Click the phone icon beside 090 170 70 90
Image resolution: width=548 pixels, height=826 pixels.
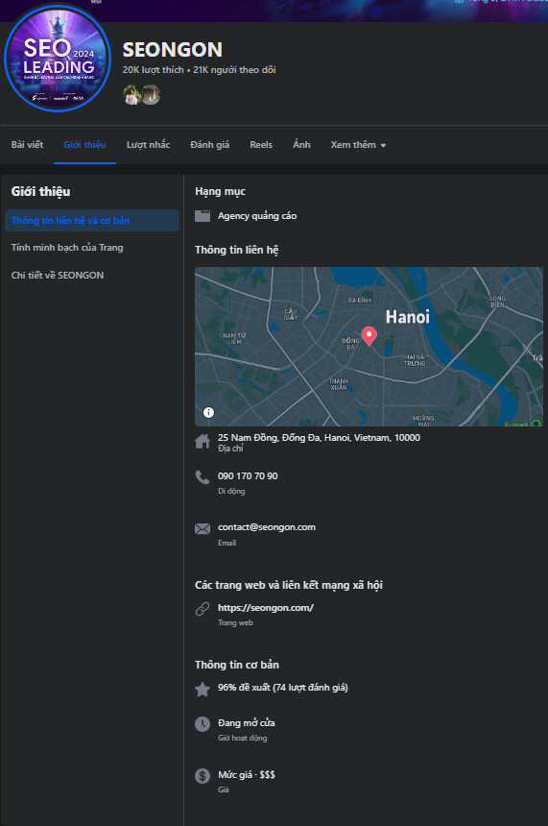click(203, 477)
